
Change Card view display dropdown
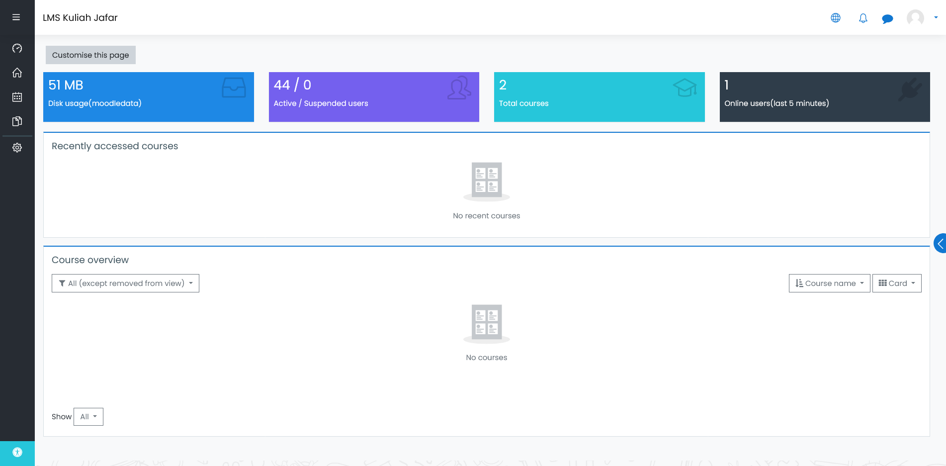pyautogui.click(x=897, y=283)
